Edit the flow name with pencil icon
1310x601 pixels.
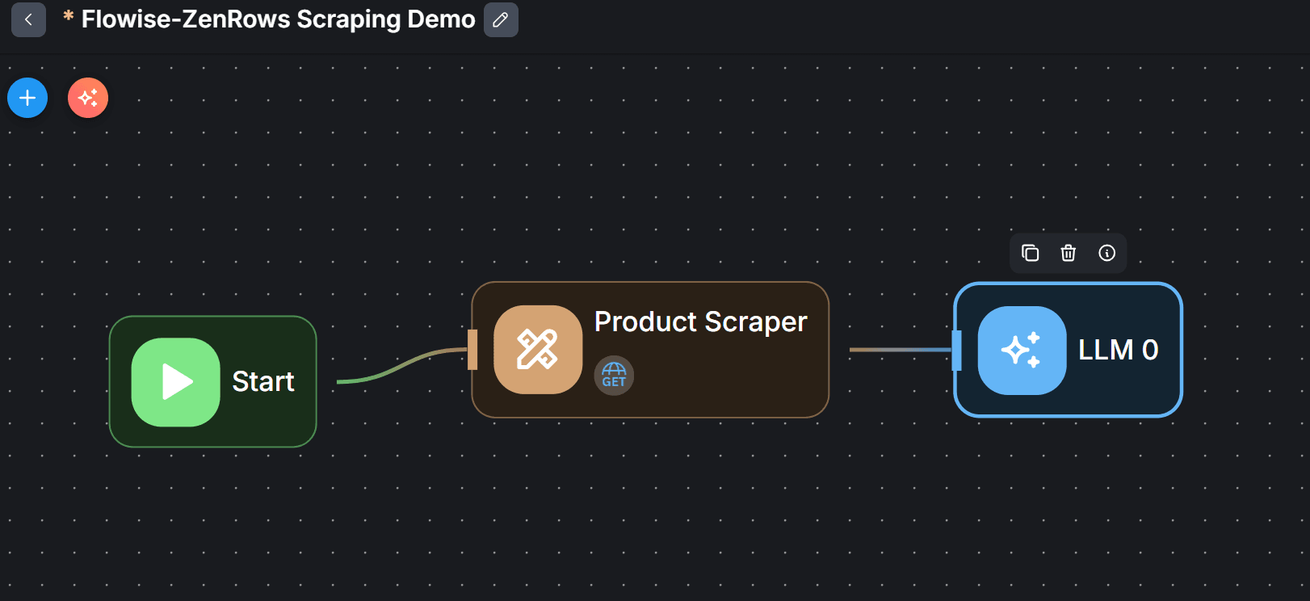pyautogui.click(x=501, y=19)
